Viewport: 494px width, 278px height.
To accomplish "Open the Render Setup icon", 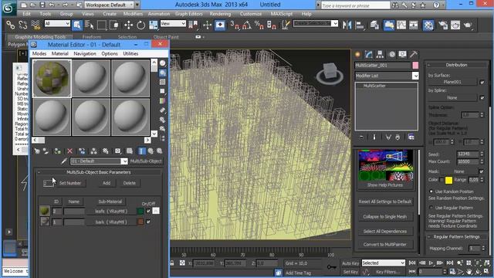I will 443,25.
